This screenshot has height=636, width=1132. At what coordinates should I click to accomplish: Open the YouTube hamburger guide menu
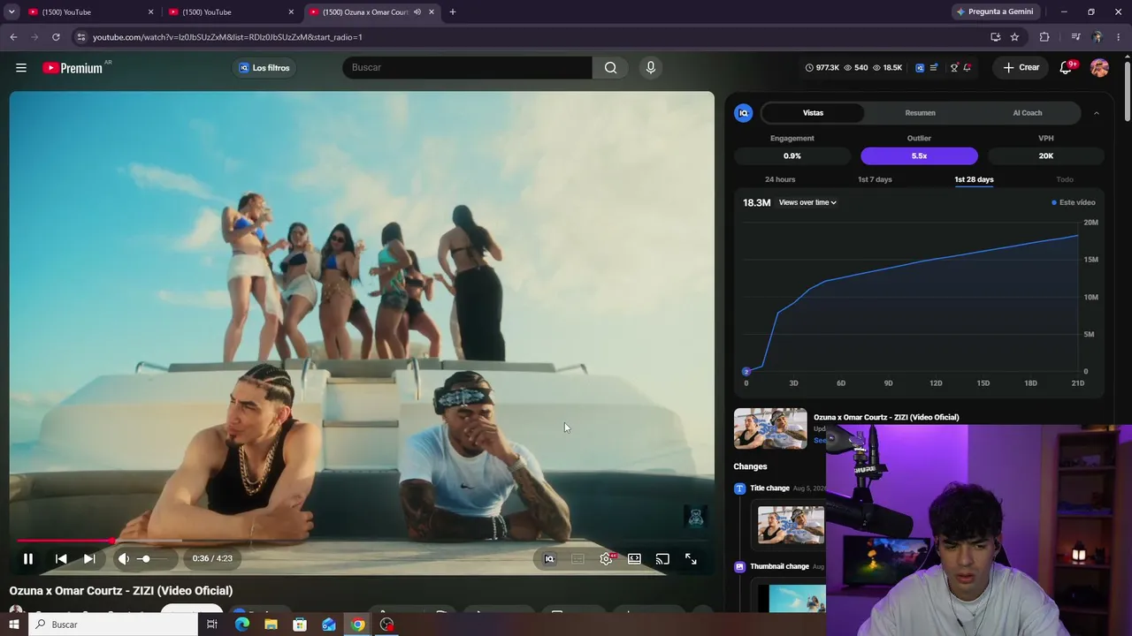[x=21, y=68]
